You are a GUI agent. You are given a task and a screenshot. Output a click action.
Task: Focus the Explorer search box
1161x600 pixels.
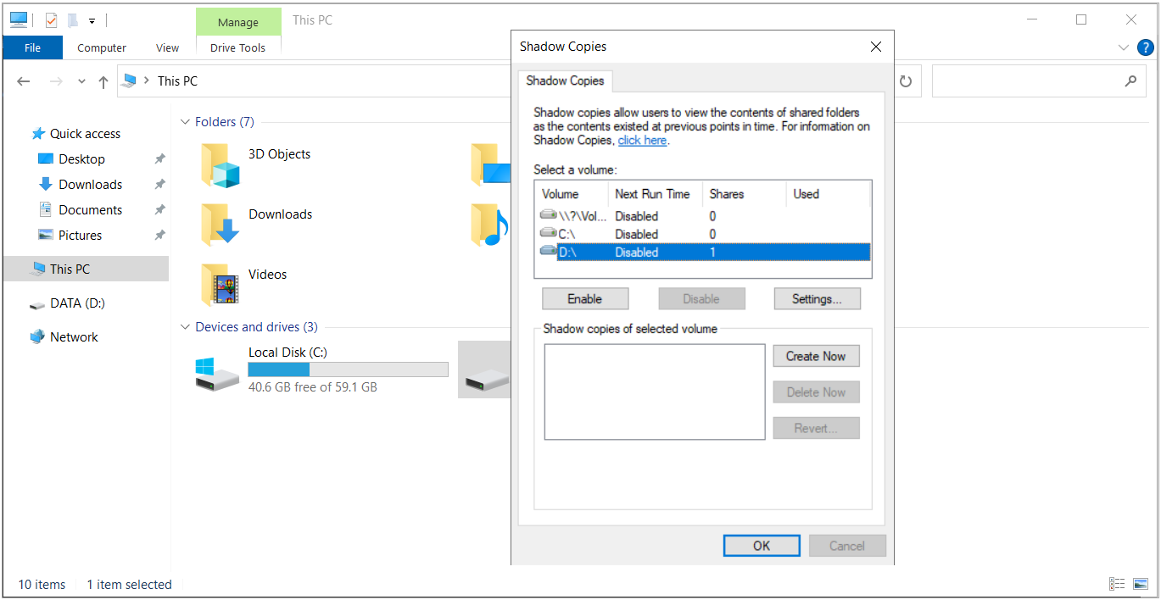click(x=1038, y=81)
